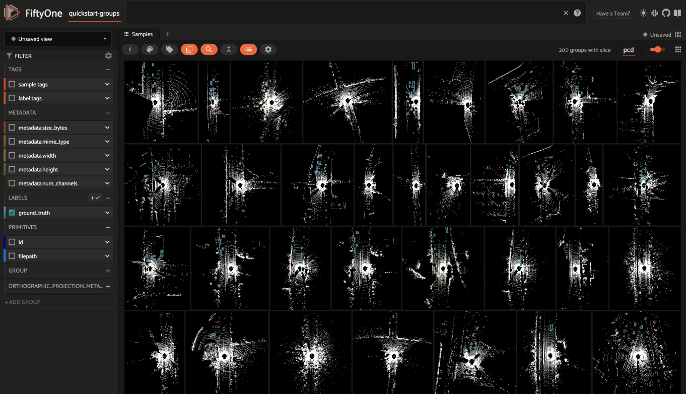Click the Unsaved status at top right
Image resolution: width=686 pixels, height=394 pixels.
(657, 35)
